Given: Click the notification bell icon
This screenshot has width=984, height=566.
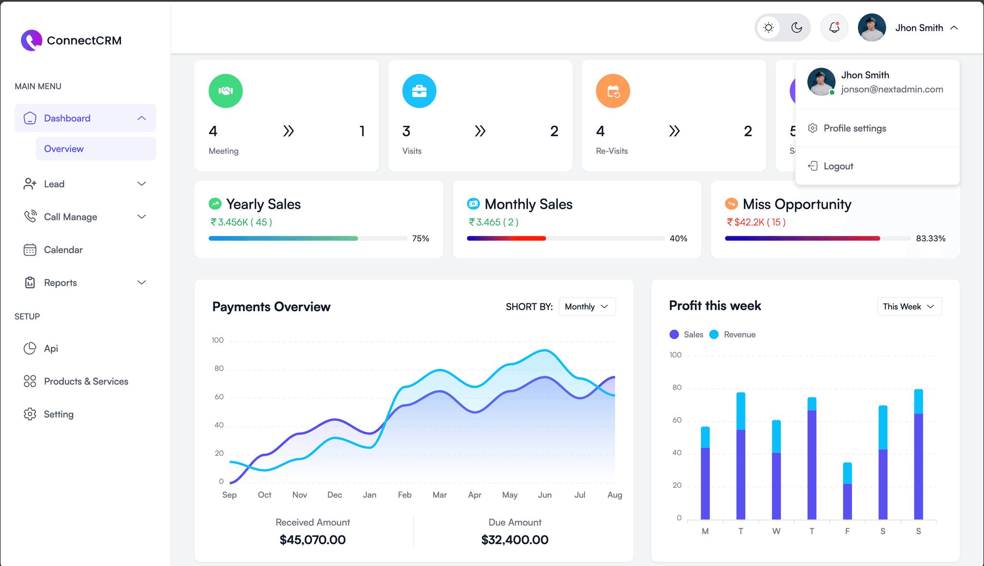Looking at the screenshot, I should 834,28.
